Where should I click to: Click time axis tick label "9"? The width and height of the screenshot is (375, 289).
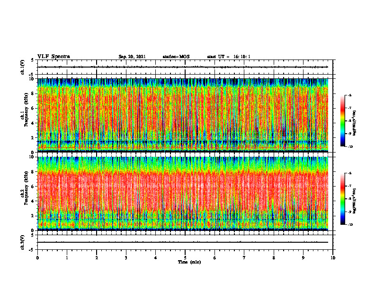(x=303, y=258)
